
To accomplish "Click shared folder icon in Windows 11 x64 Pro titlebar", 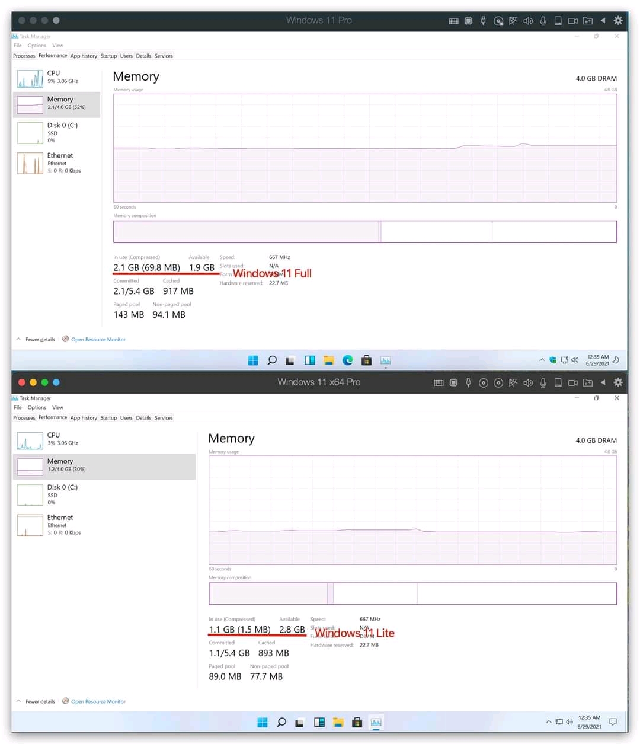I will (x=587, y=383).
